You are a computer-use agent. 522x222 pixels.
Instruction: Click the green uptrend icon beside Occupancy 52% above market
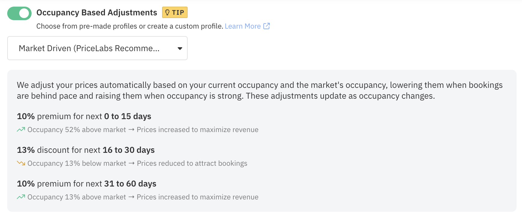[21, 130]
